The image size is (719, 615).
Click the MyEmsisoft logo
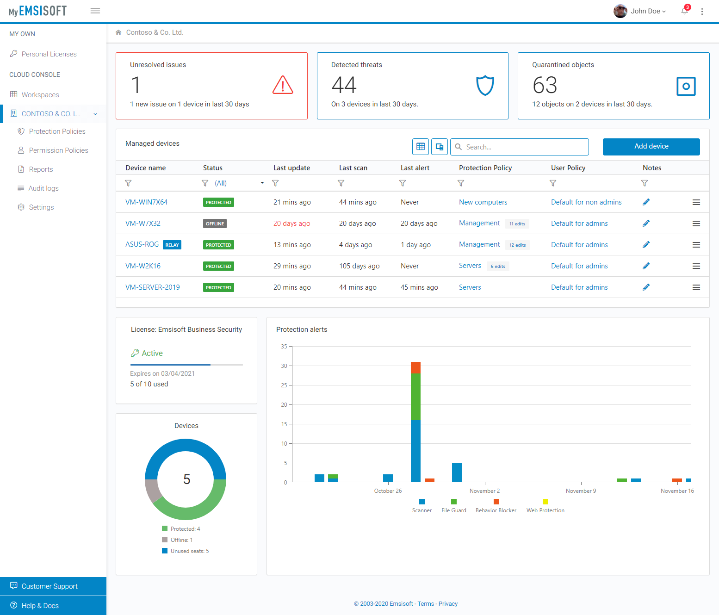pyautogui.click(x=37, y=11)
